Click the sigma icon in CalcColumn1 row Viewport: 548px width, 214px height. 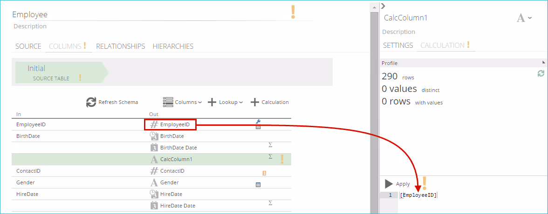(270, 156)
